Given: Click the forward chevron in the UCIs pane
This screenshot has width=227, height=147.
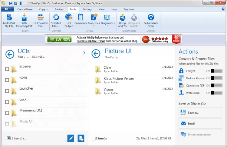Looking at the screenshot, I should pos(84,53).
